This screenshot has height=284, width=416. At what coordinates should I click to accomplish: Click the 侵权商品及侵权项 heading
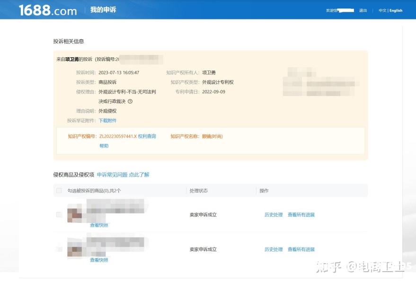tap(74, 175)
